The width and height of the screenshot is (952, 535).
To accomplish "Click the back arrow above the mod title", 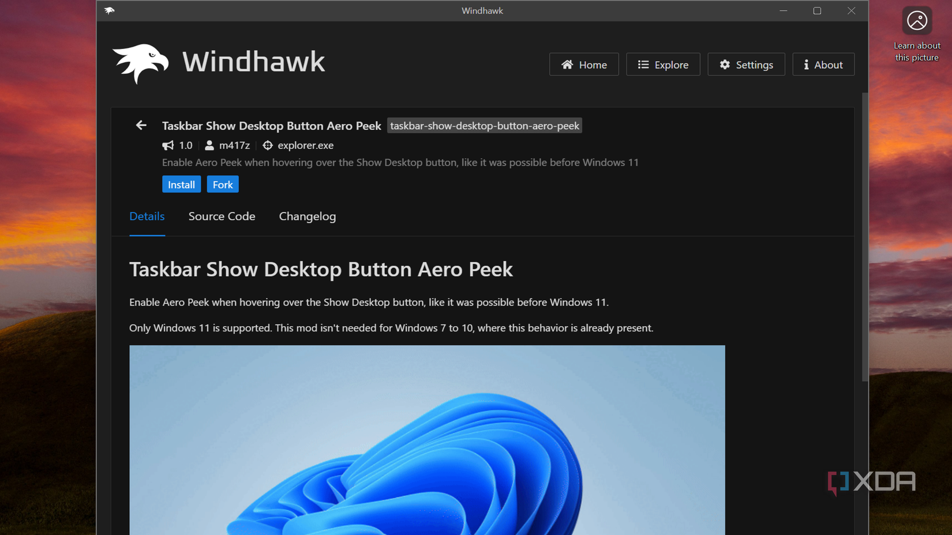I will click(141, 125).
